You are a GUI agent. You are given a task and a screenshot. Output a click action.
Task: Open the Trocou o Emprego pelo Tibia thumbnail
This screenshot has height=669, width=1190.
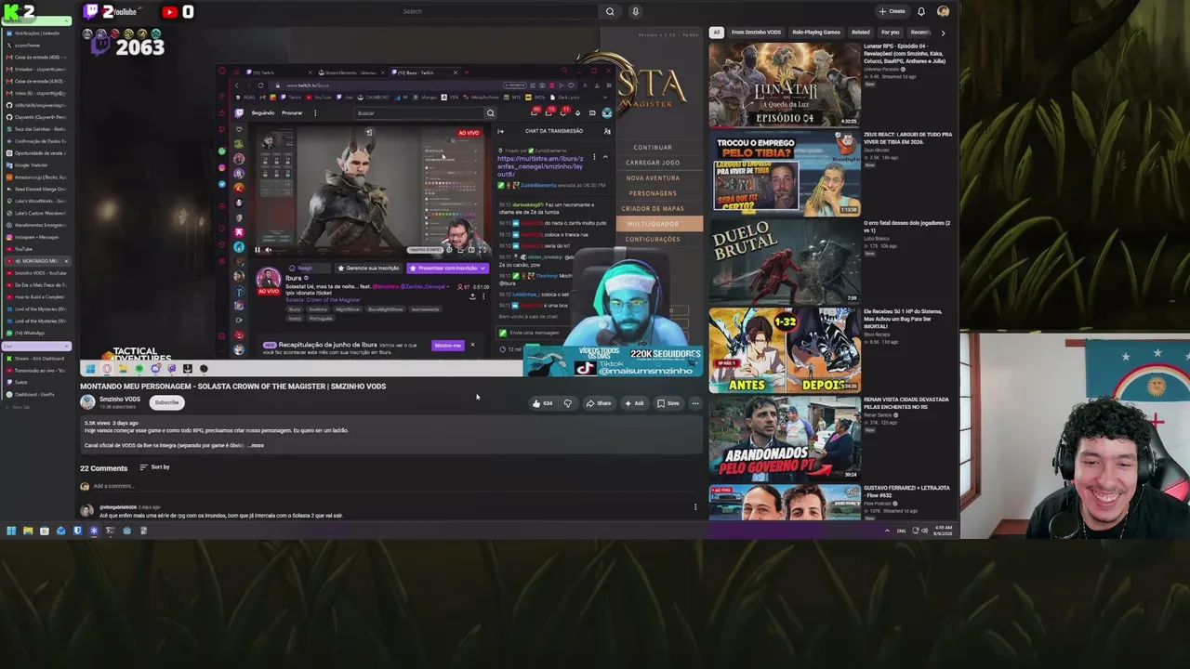pos(785,174)
